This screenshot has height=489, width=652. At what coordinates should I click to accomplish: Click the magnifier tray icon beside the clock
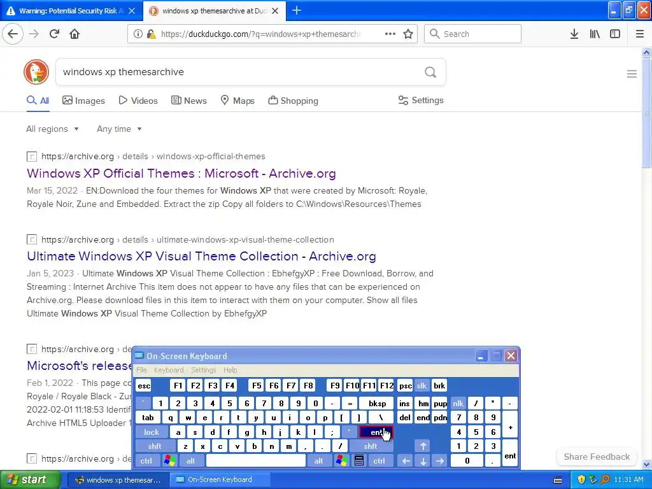pyautogui.click(x=605, y=479)
